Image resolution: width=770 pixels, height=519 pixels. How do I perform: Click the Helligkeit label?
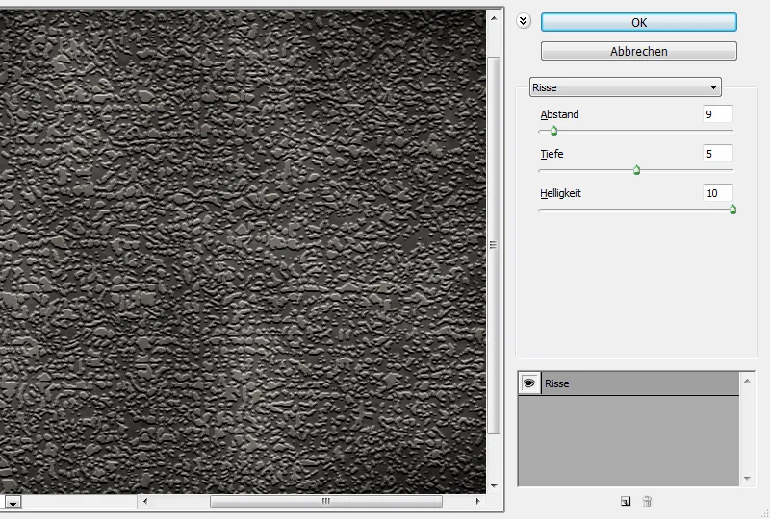(560, 193)
